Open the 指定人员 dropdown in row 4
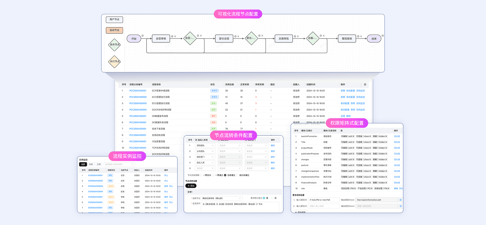 205,162
